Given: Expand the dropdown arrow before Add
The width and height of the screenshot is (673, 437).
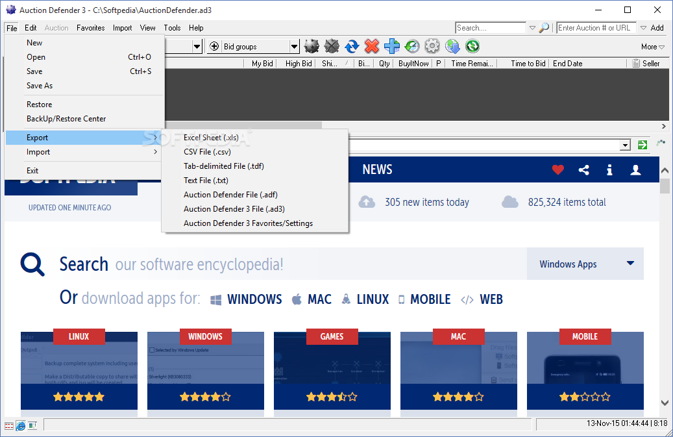Looking at the screenshot, I should (x=643, y=28).
